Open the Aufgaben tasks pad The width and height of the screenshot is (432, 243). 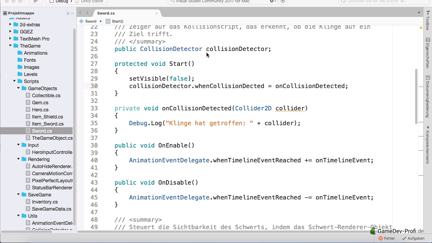tap(413, 238)
